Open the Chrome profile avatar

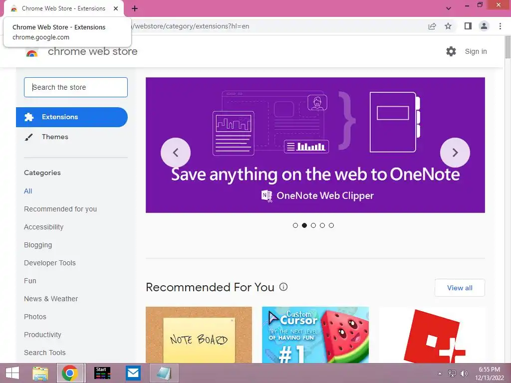point(484,26)
